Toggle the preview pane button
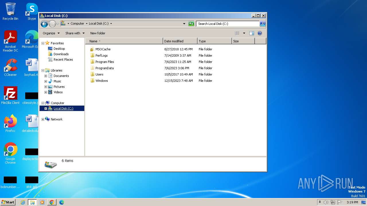The width and height of the screenshot is (367, 206). click(251, 33)
